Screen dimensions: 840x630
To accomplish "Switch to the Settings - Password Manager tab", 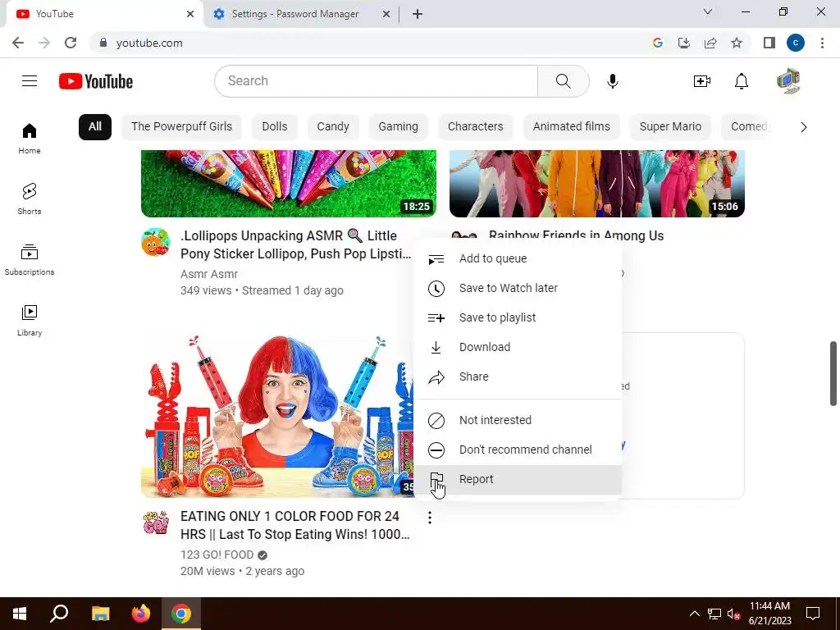I will click(294, 14).
